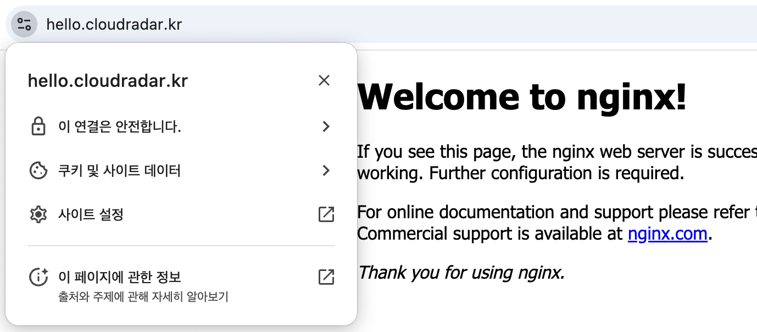Expand chevron next to '쿠키 및 사이트 데이터'
Image resolution: width=757 pixels, height=332 pixels.
click(x=326, y=171)
